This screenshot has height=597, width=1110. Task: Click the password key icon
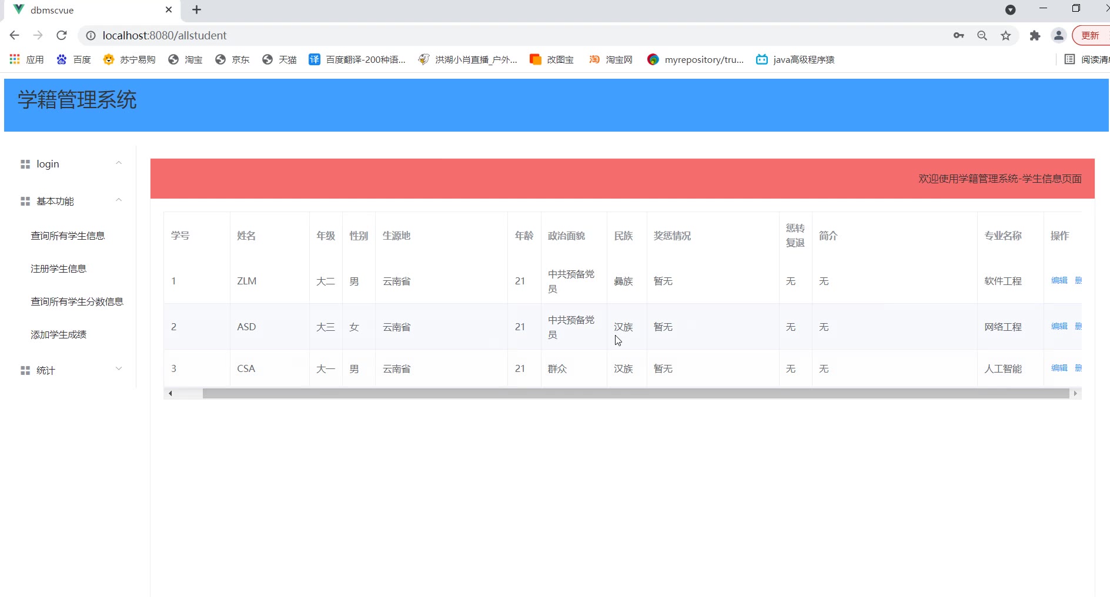[x=959, y=36]
